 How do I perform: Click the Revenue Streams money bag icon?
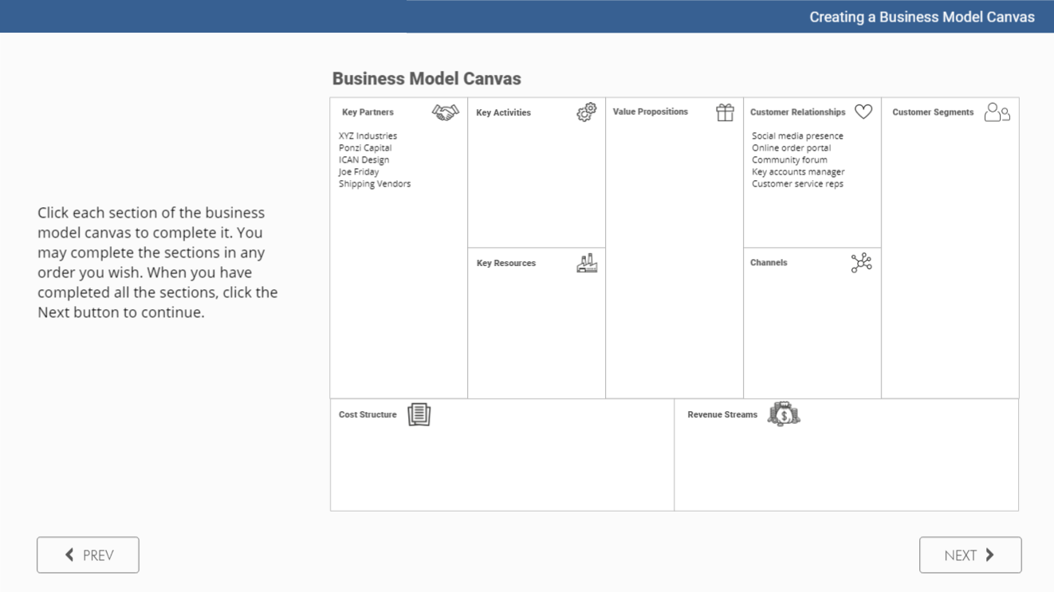pos(783,414)
